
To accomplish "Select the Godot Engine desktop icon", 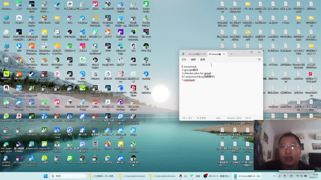I will (x=32, y=21).
